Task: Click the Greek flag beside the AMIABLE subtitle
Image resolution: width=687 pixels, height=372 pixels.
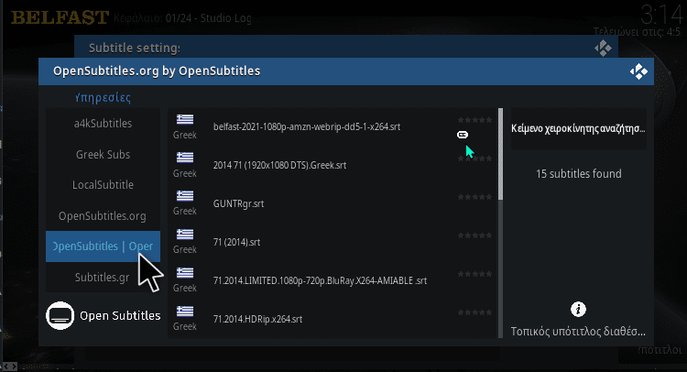Action: 185,272
